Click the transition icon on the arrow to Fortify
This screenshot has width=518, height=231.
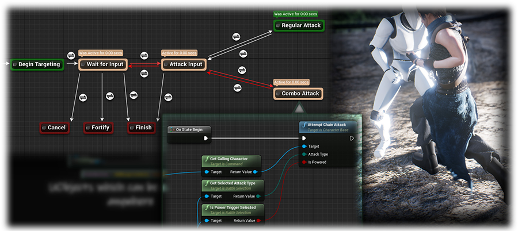pos(110,96)
